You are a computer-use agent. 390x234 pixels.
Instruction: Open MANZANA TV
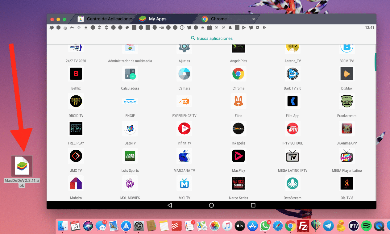point(184,156)
